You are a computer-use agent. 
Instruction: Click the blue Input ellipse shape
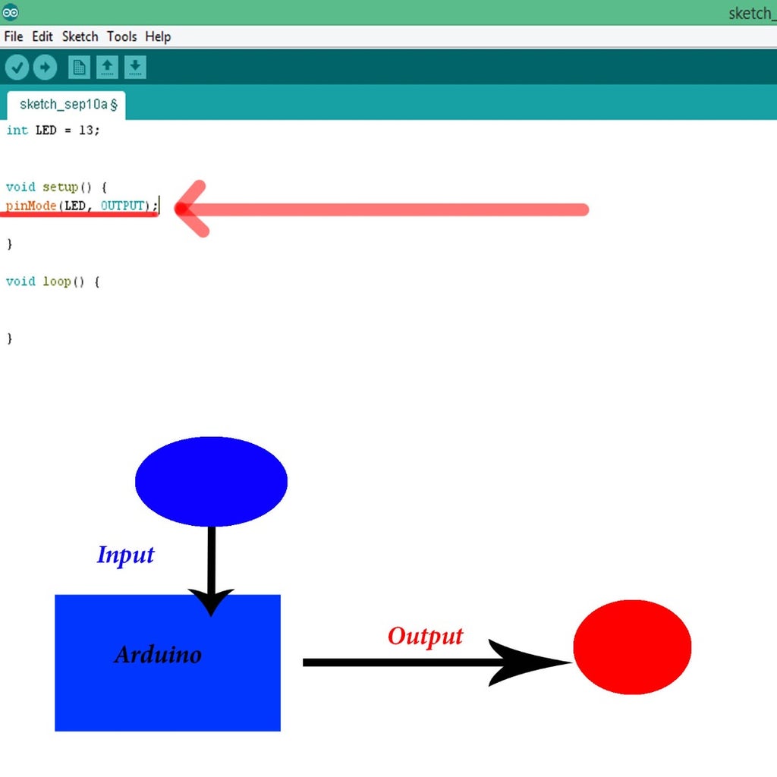click(x=211, y=480)
